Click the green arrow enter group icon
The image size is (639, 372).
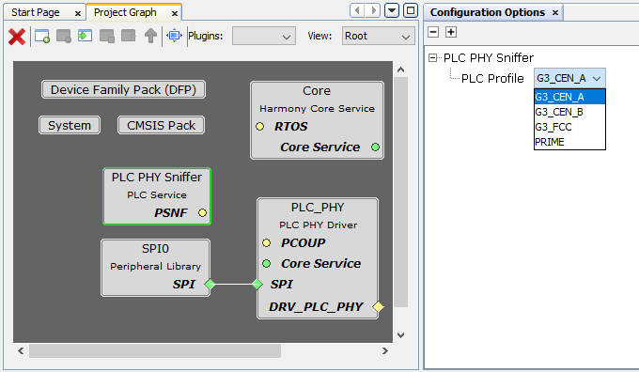(x=86, y=36)
